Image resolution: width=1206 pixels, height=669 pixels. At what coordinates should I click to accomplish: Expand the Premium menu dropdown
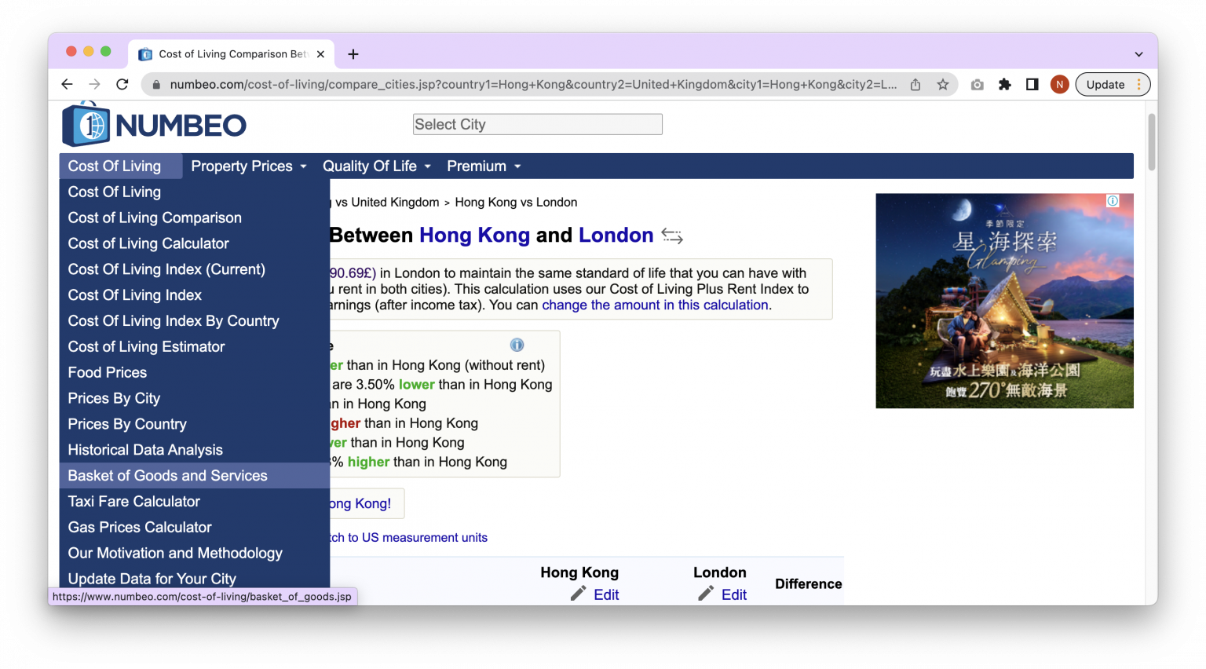(484, 166)
